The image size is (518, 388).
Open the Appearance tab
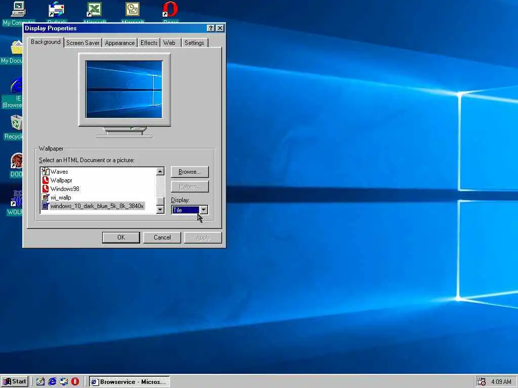click(x=119, y=43)
